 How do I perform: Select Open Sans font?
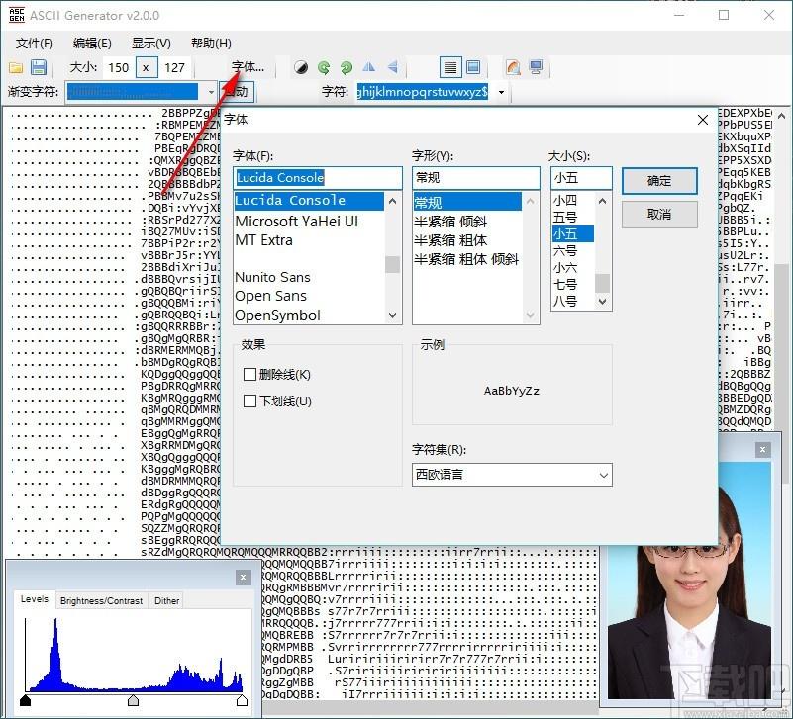pos(270,296)
